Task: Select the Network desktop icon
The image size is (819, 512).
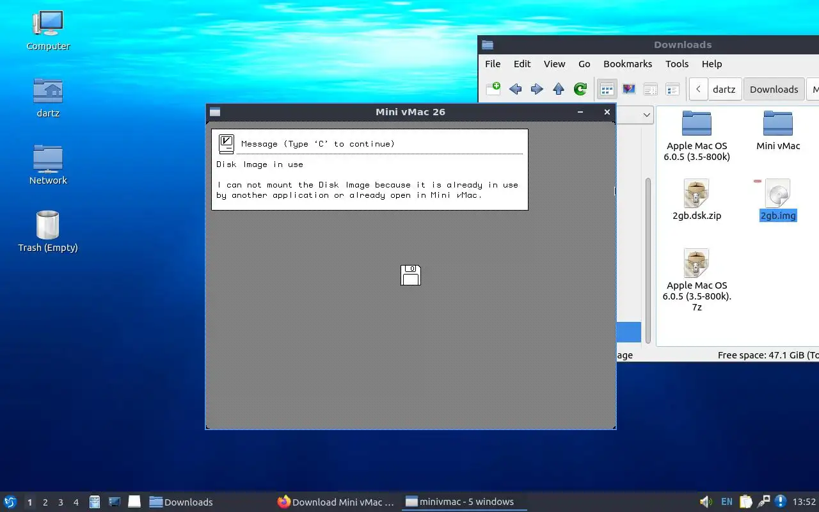Action: [x=48, y=164]
